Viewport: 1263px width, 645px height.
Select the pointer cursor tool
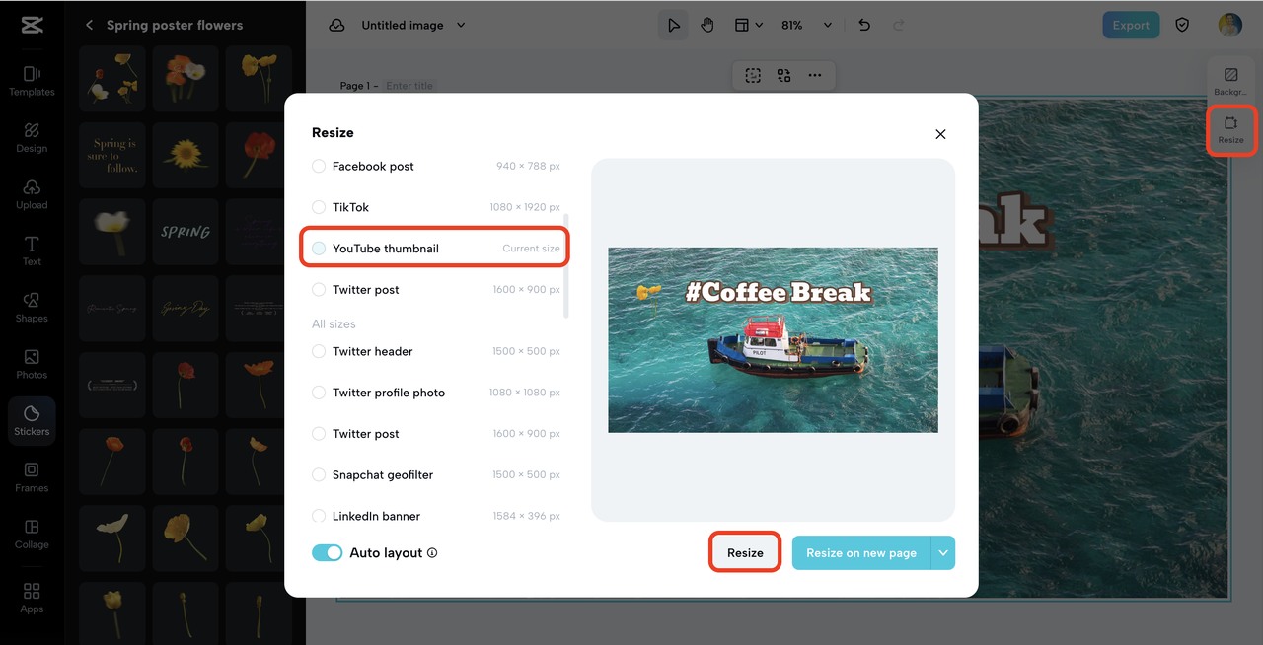[674, 25]
